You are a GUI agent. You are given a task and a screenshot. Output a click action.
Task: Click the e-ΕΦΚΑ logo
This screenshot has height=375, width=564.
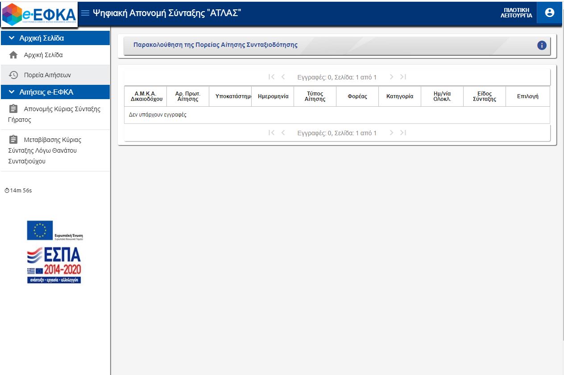(39, 14)
